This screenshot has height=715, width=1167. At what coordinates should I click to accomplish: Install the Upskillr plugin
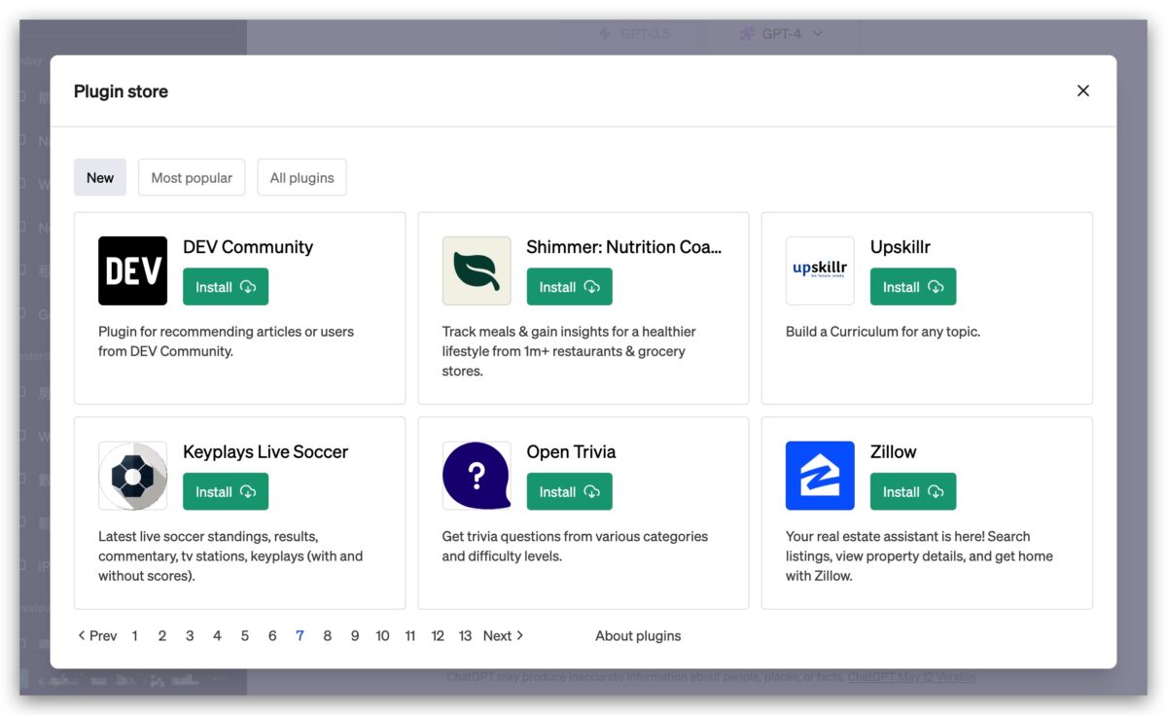(913, 287)
